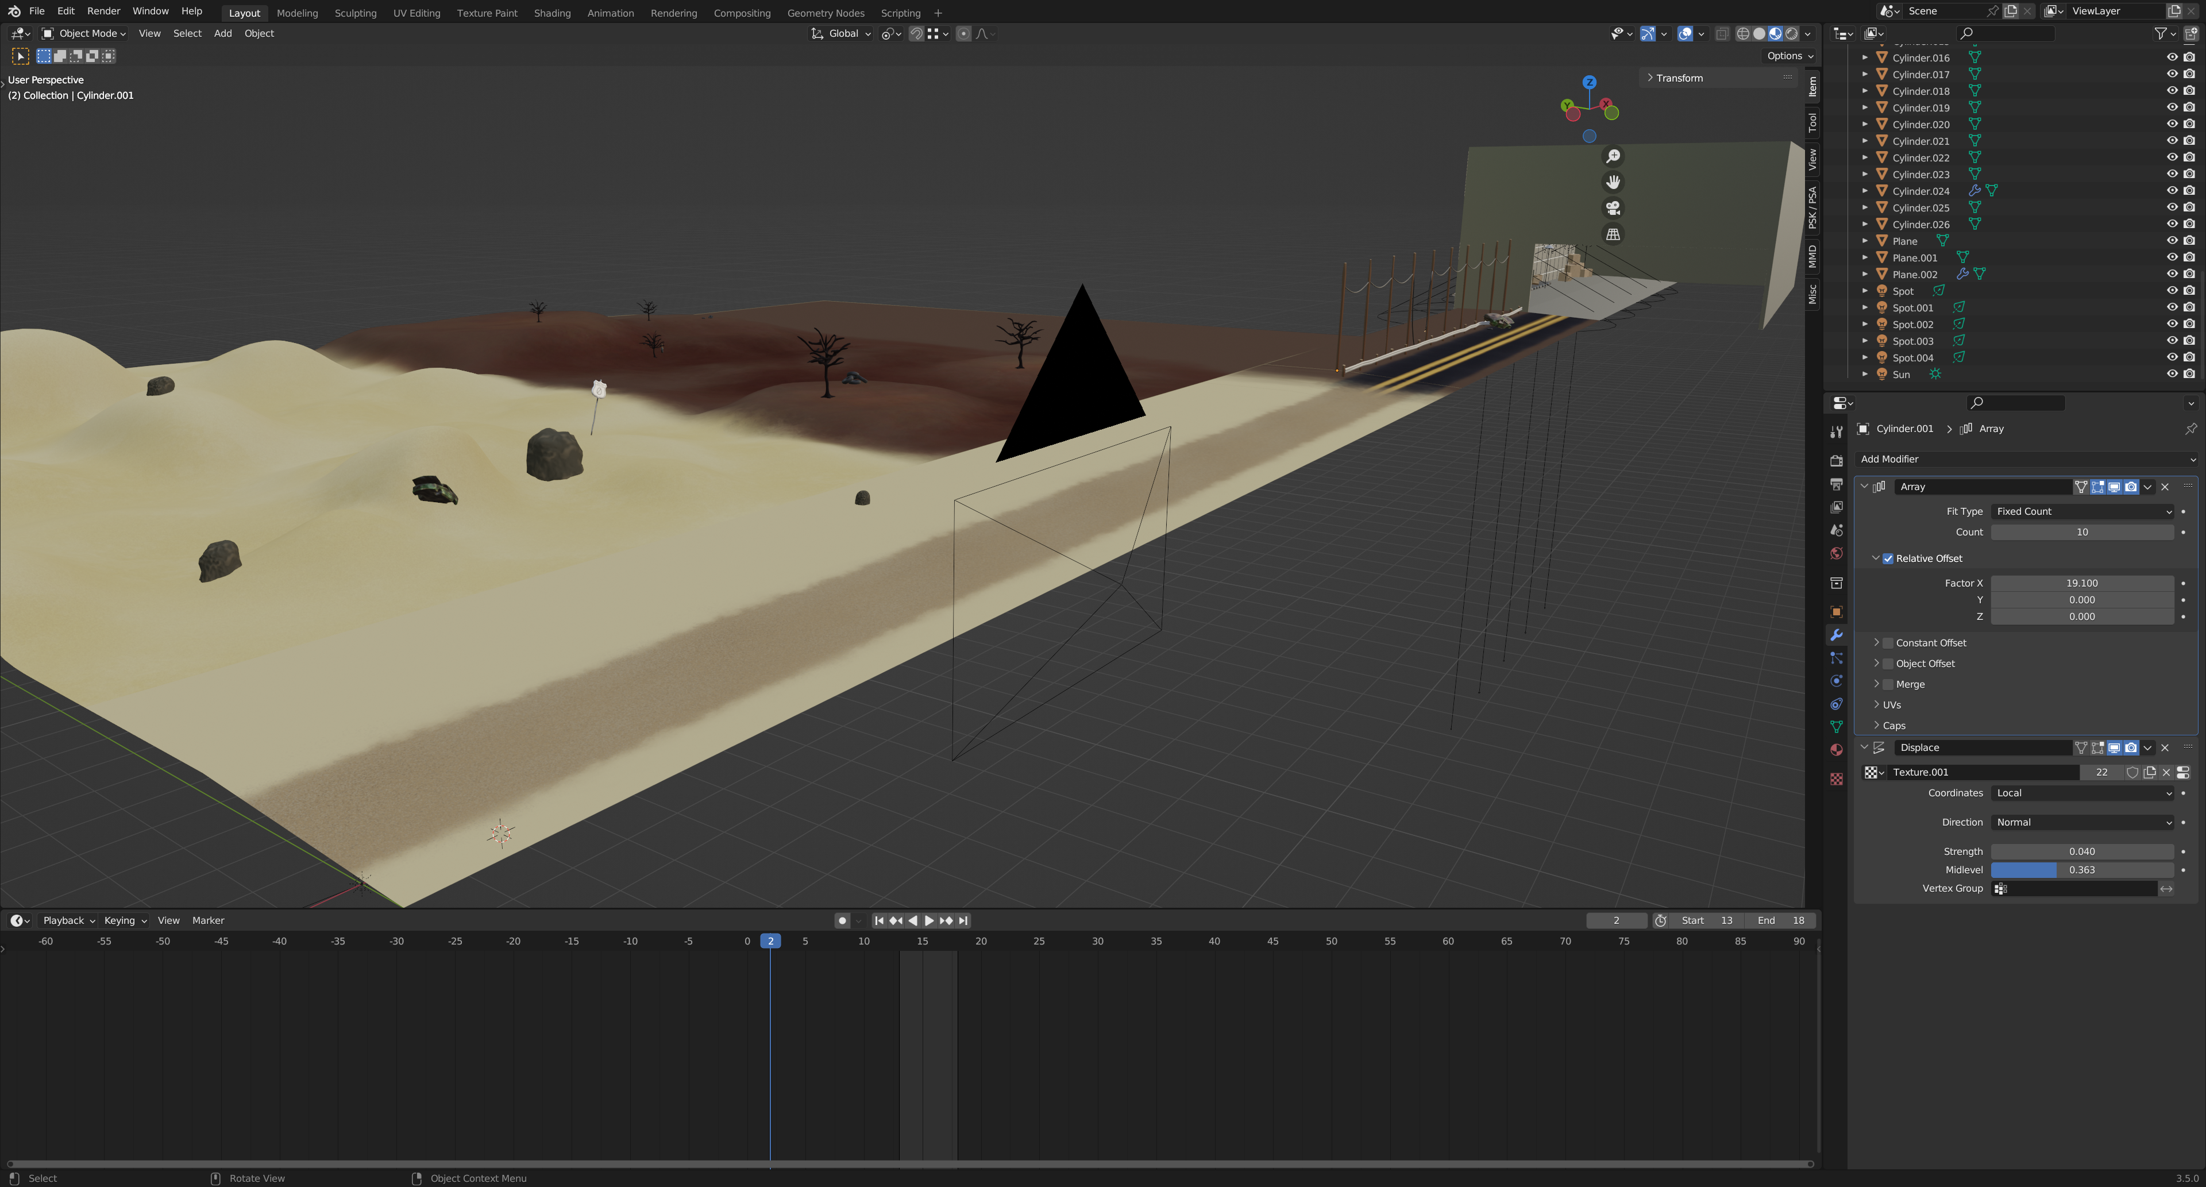Open the Add menu in viewport header
The height and width of the screenshot is (1187, 2206).
coord(223,33)
